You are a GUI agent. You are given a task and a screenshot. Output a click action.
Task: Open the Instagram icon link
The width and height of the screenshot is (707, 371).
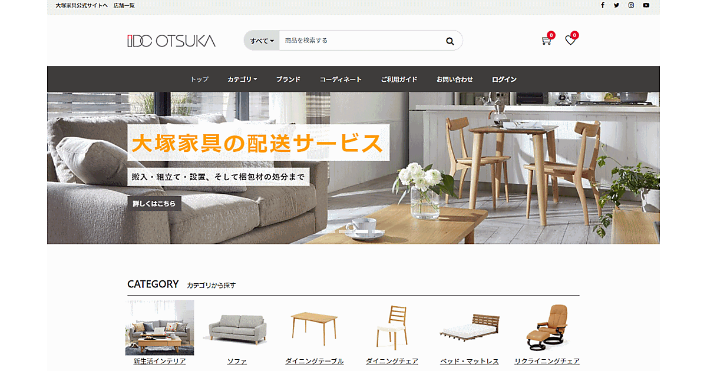[631, 5]
